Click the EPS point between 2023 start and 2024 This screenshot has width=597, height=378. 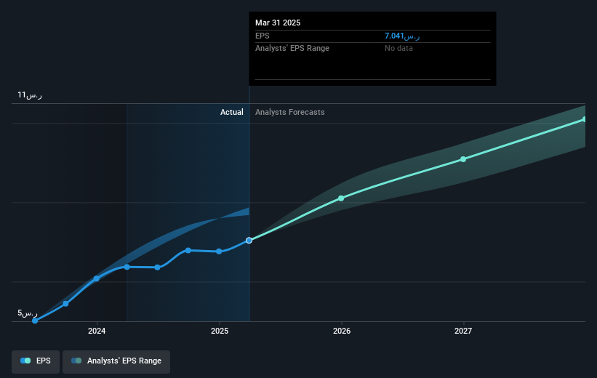(x=66, y=303)
